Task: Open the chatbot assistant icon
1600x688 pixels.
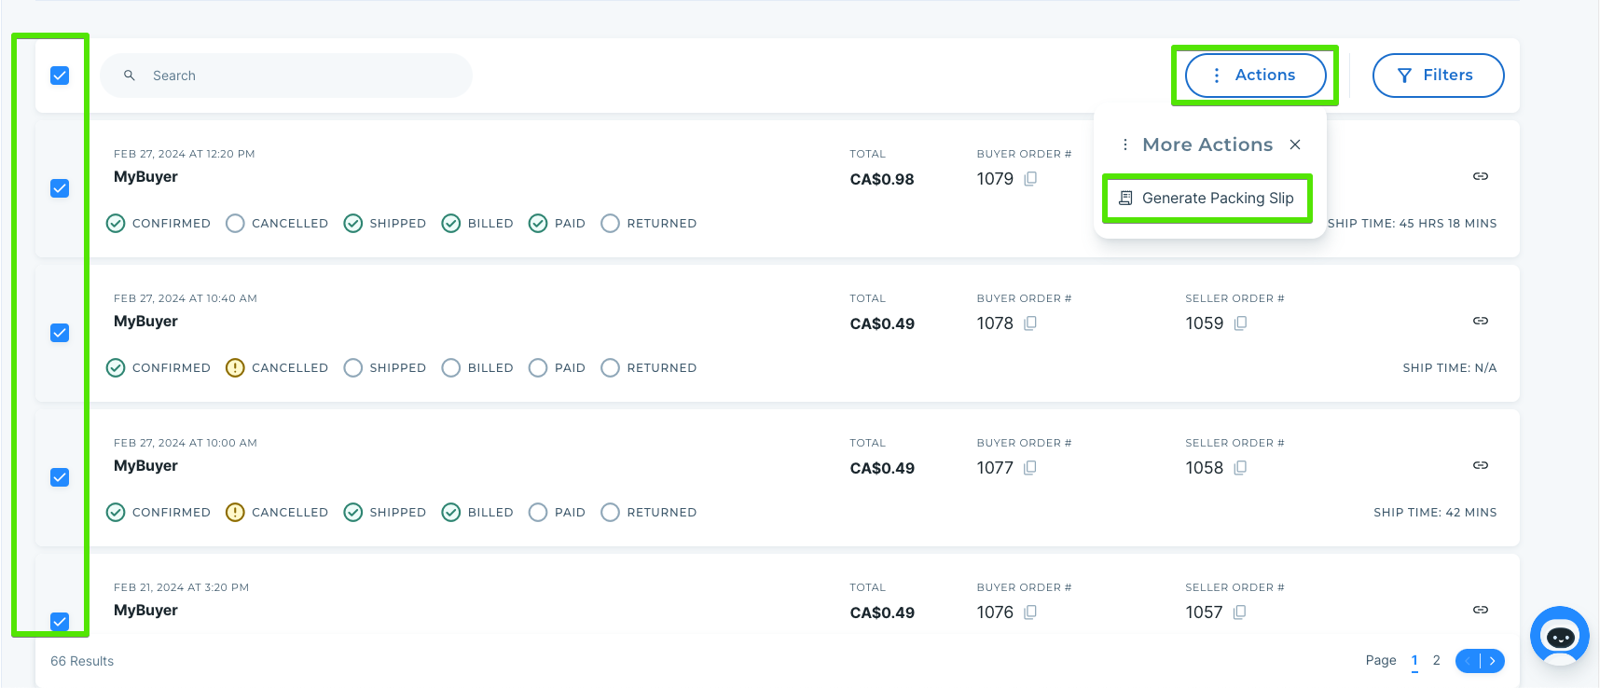Action: point(1560,636)
